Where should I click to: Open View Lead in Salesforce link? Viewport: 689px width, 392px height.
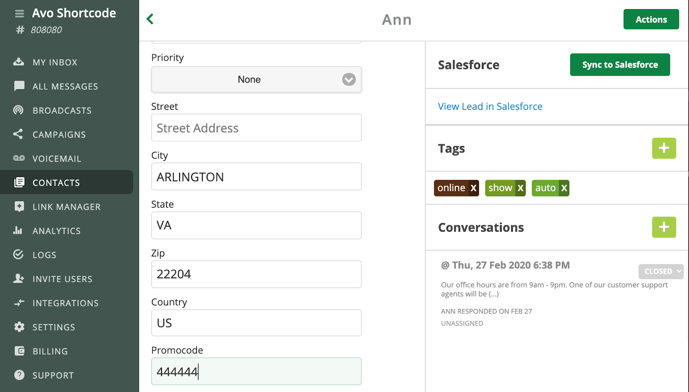[x=490, y=106]
